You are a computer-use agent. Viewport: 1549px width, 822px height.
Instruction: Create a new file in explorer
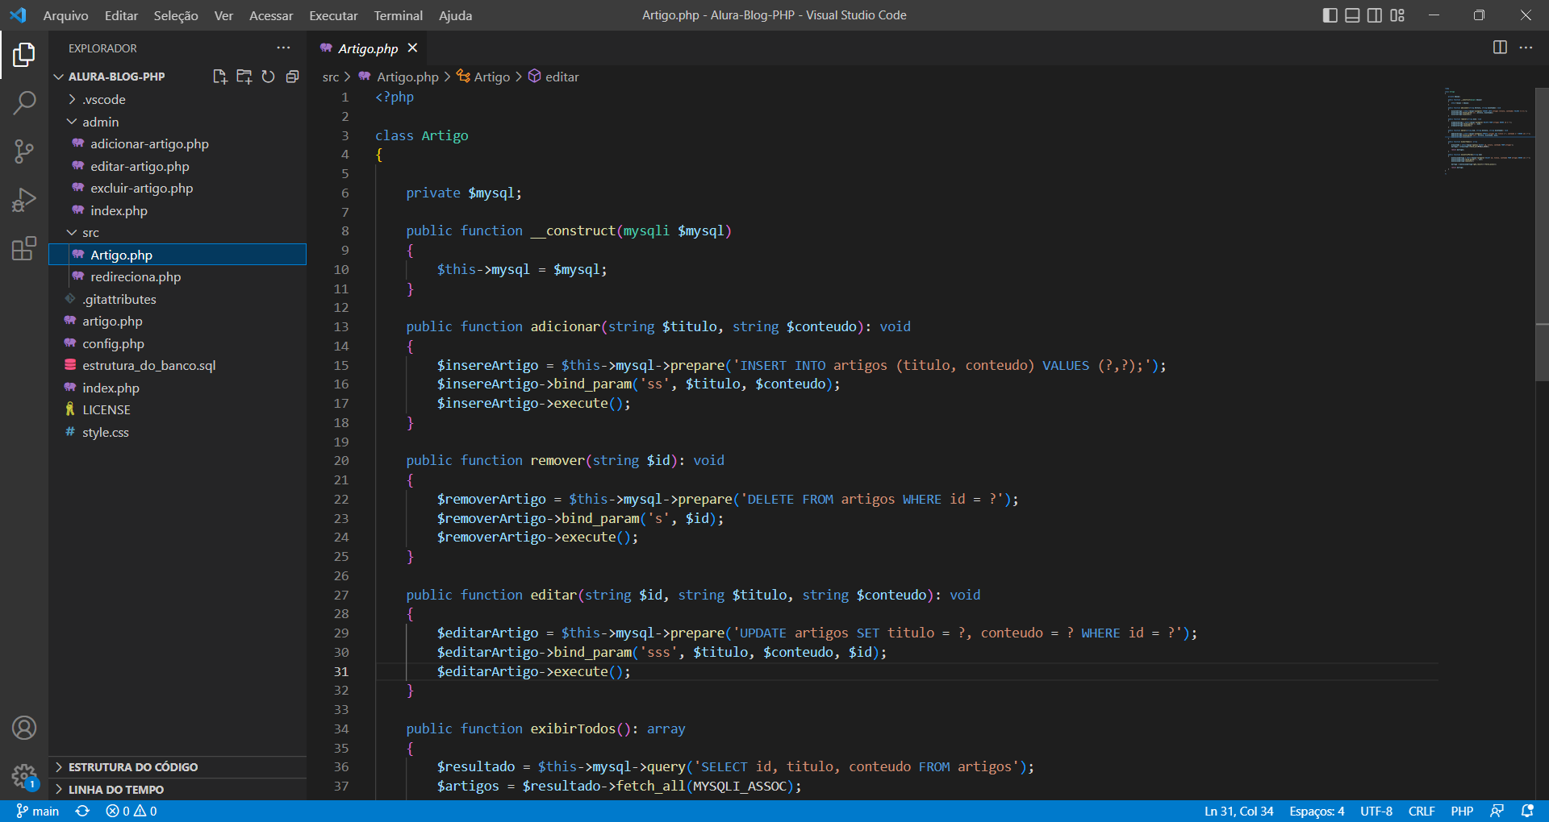219,77
